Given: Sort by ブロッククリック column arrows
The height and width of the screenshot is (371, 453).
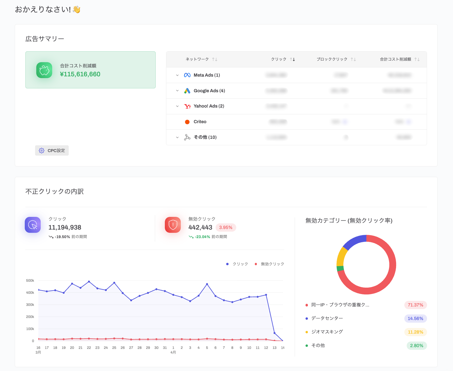Looking at the screenshot, I should (x=353, y=60).
